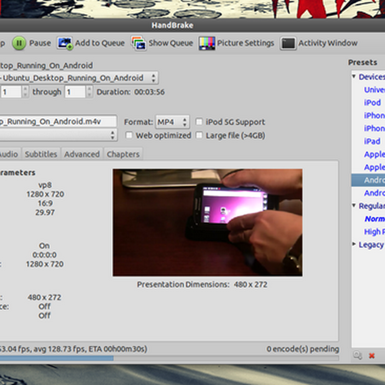Select the iPod preset
The height and width of the screenshot is (385, 385).
pyautogui.click(x=372, y=103)
